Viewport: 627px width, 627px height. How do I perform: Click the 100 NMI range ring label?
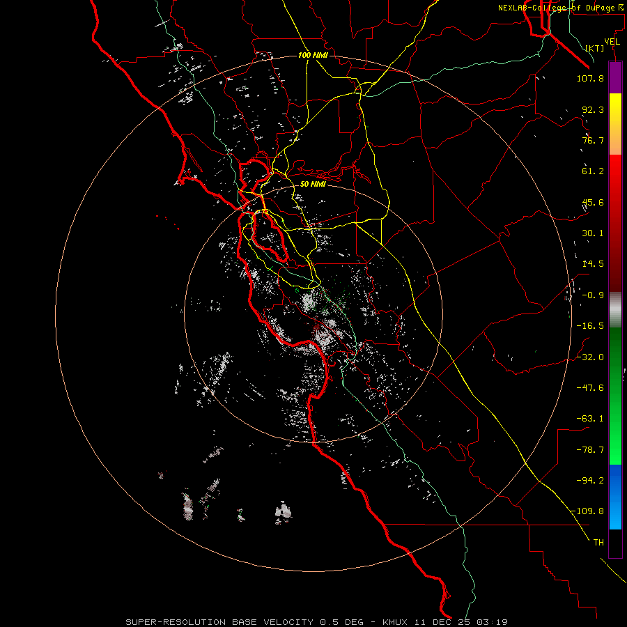pyautogui.click(x=313, y=55)
